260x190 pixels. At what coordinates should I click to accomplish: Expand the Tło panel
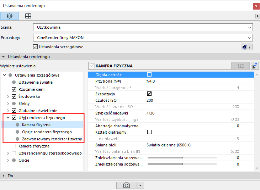pyautogui.click(x=130, y=176)
